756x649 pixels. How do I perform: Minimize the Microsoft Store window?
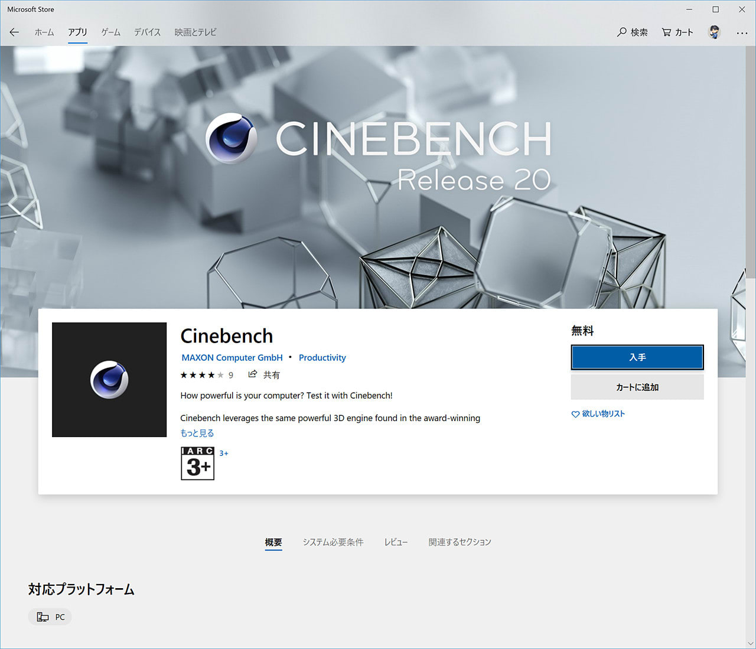(x=689, y=9)
